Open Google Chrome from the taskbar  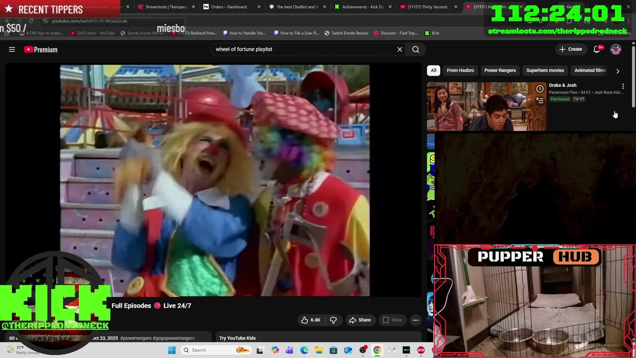(x=377, y=350)
